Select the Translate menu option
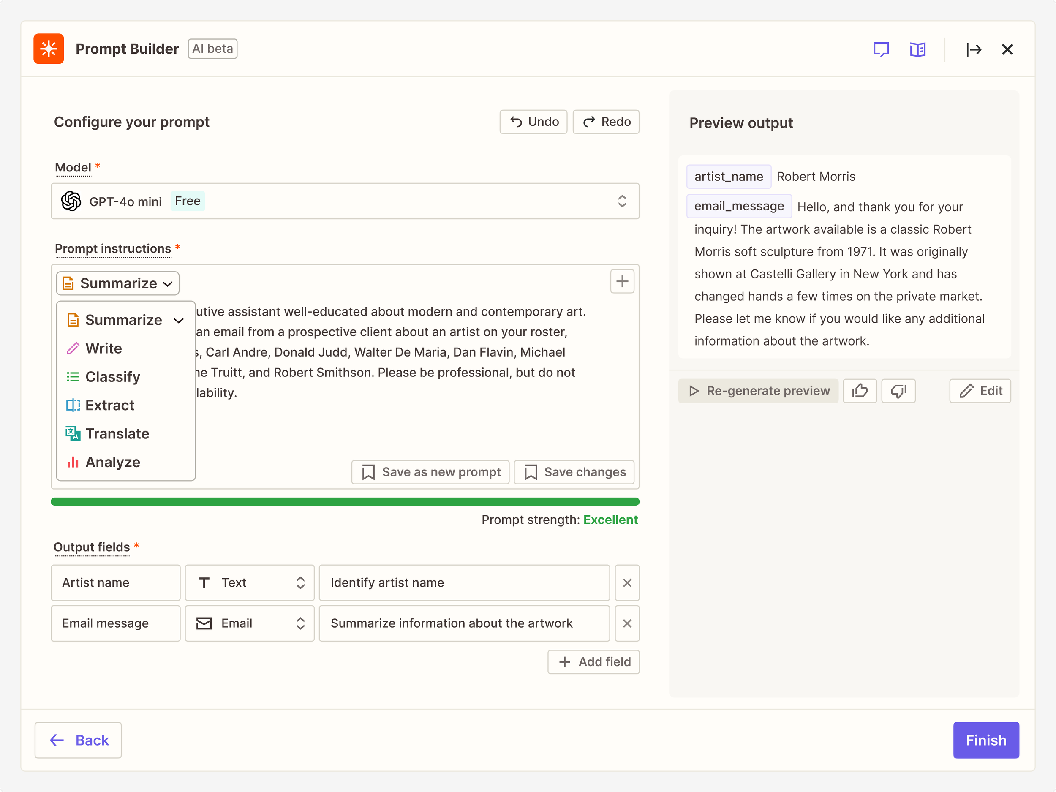Screen dimensions: 1056x792 [117, 433]
